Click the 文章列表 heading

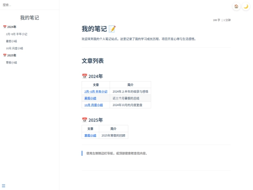[93, 61]
